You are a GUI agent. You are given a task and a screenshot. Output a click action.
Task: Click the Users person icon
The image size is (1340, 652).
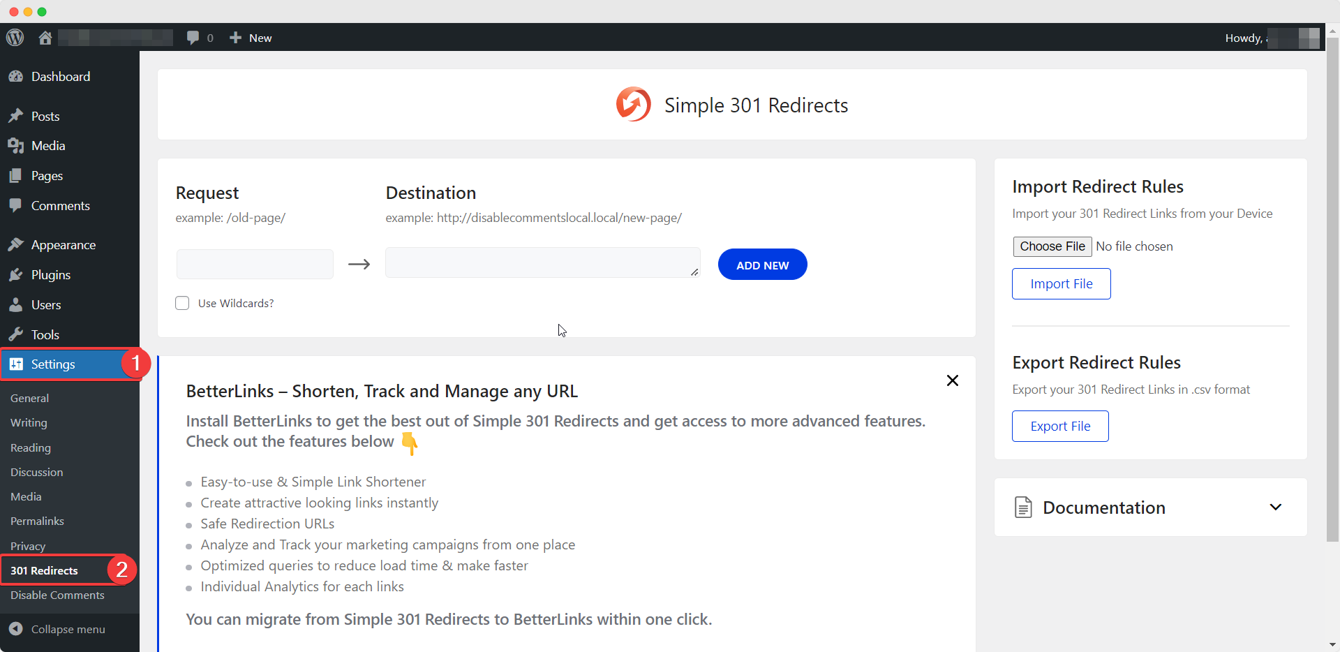[x=16, y=305]
